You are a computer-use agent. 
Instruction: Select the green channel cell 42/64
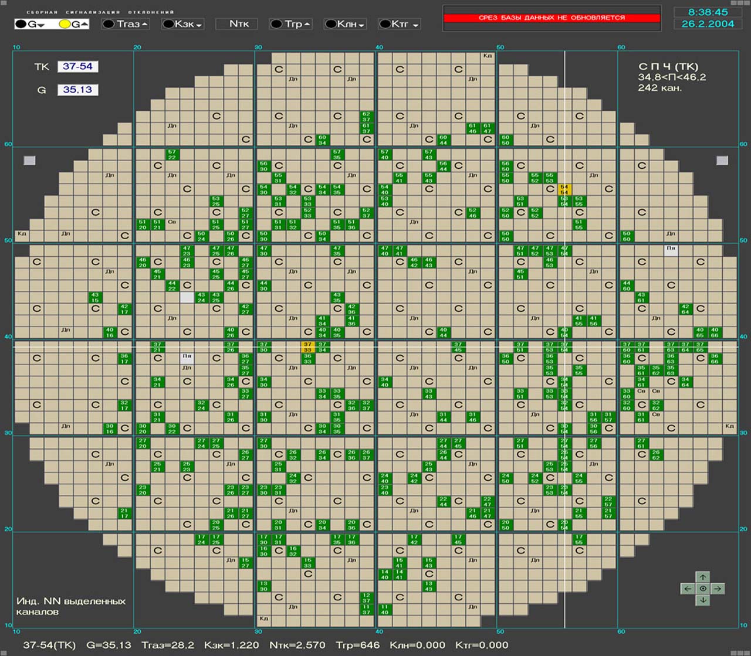pyautogui.click(x=685, y=309)
